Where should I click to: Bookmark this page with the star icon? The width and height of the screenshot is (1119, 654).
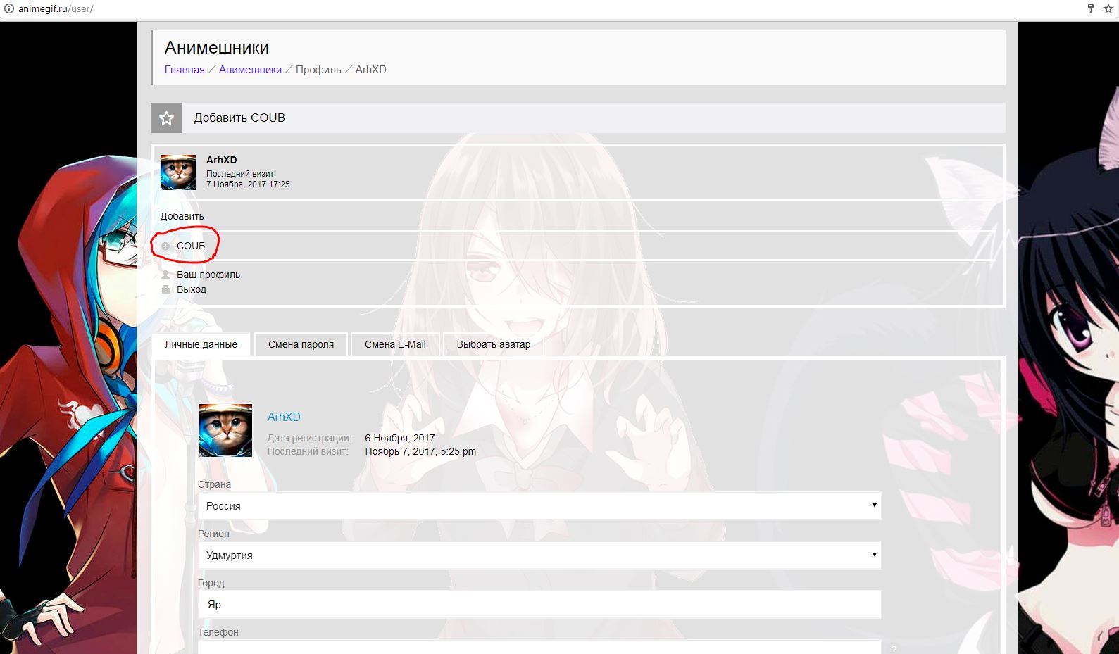pyautogui.click(x=1108, y=9)
